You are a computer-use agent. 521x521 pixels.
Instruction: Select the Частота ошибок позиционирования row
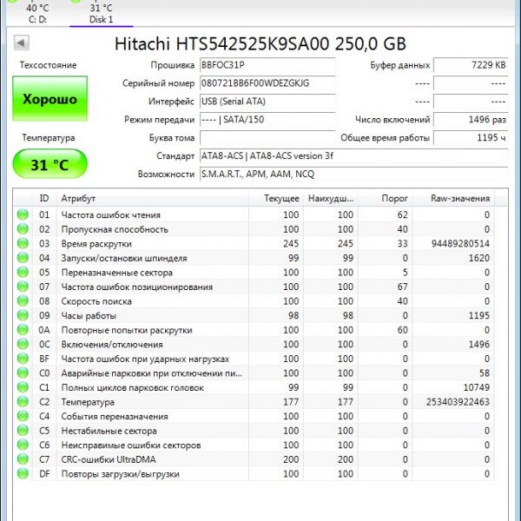point(254,287)
